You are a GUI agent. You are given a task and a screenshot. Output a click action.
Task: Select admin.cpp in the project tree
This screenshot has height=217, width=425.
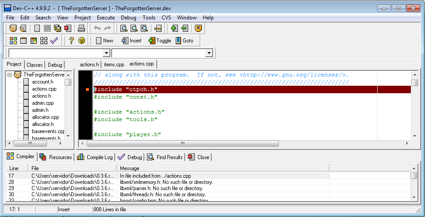click(x=43, y=103)
